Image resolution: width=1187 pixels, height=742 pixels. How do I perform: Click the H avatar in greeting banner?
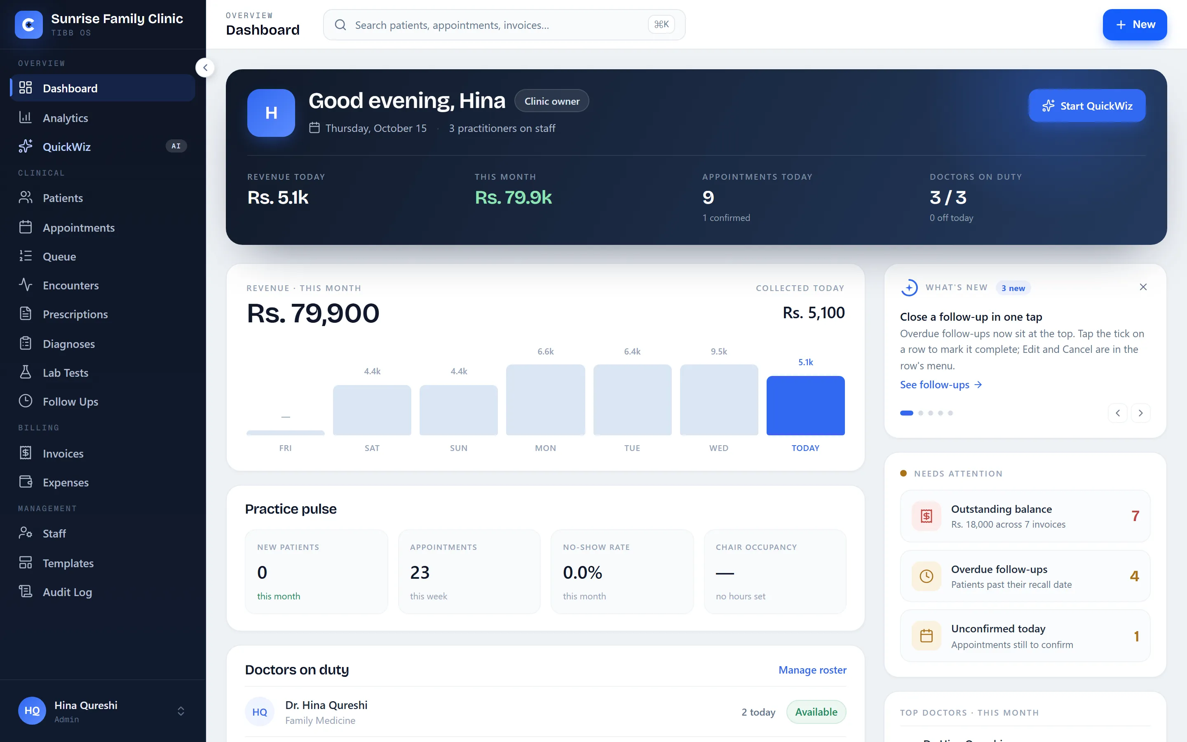(271, 113)
